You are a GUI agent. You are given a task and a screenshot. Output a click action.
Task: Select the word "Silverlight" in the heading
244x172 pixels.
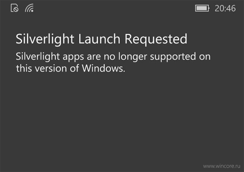click(x=45, y=39)
